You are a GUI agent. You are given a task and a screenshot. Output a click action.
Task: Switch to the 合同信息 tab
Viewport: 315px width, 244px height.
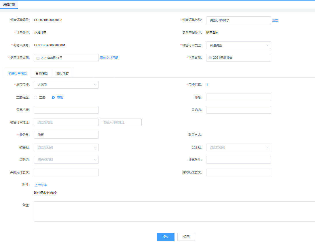point(41,73)
